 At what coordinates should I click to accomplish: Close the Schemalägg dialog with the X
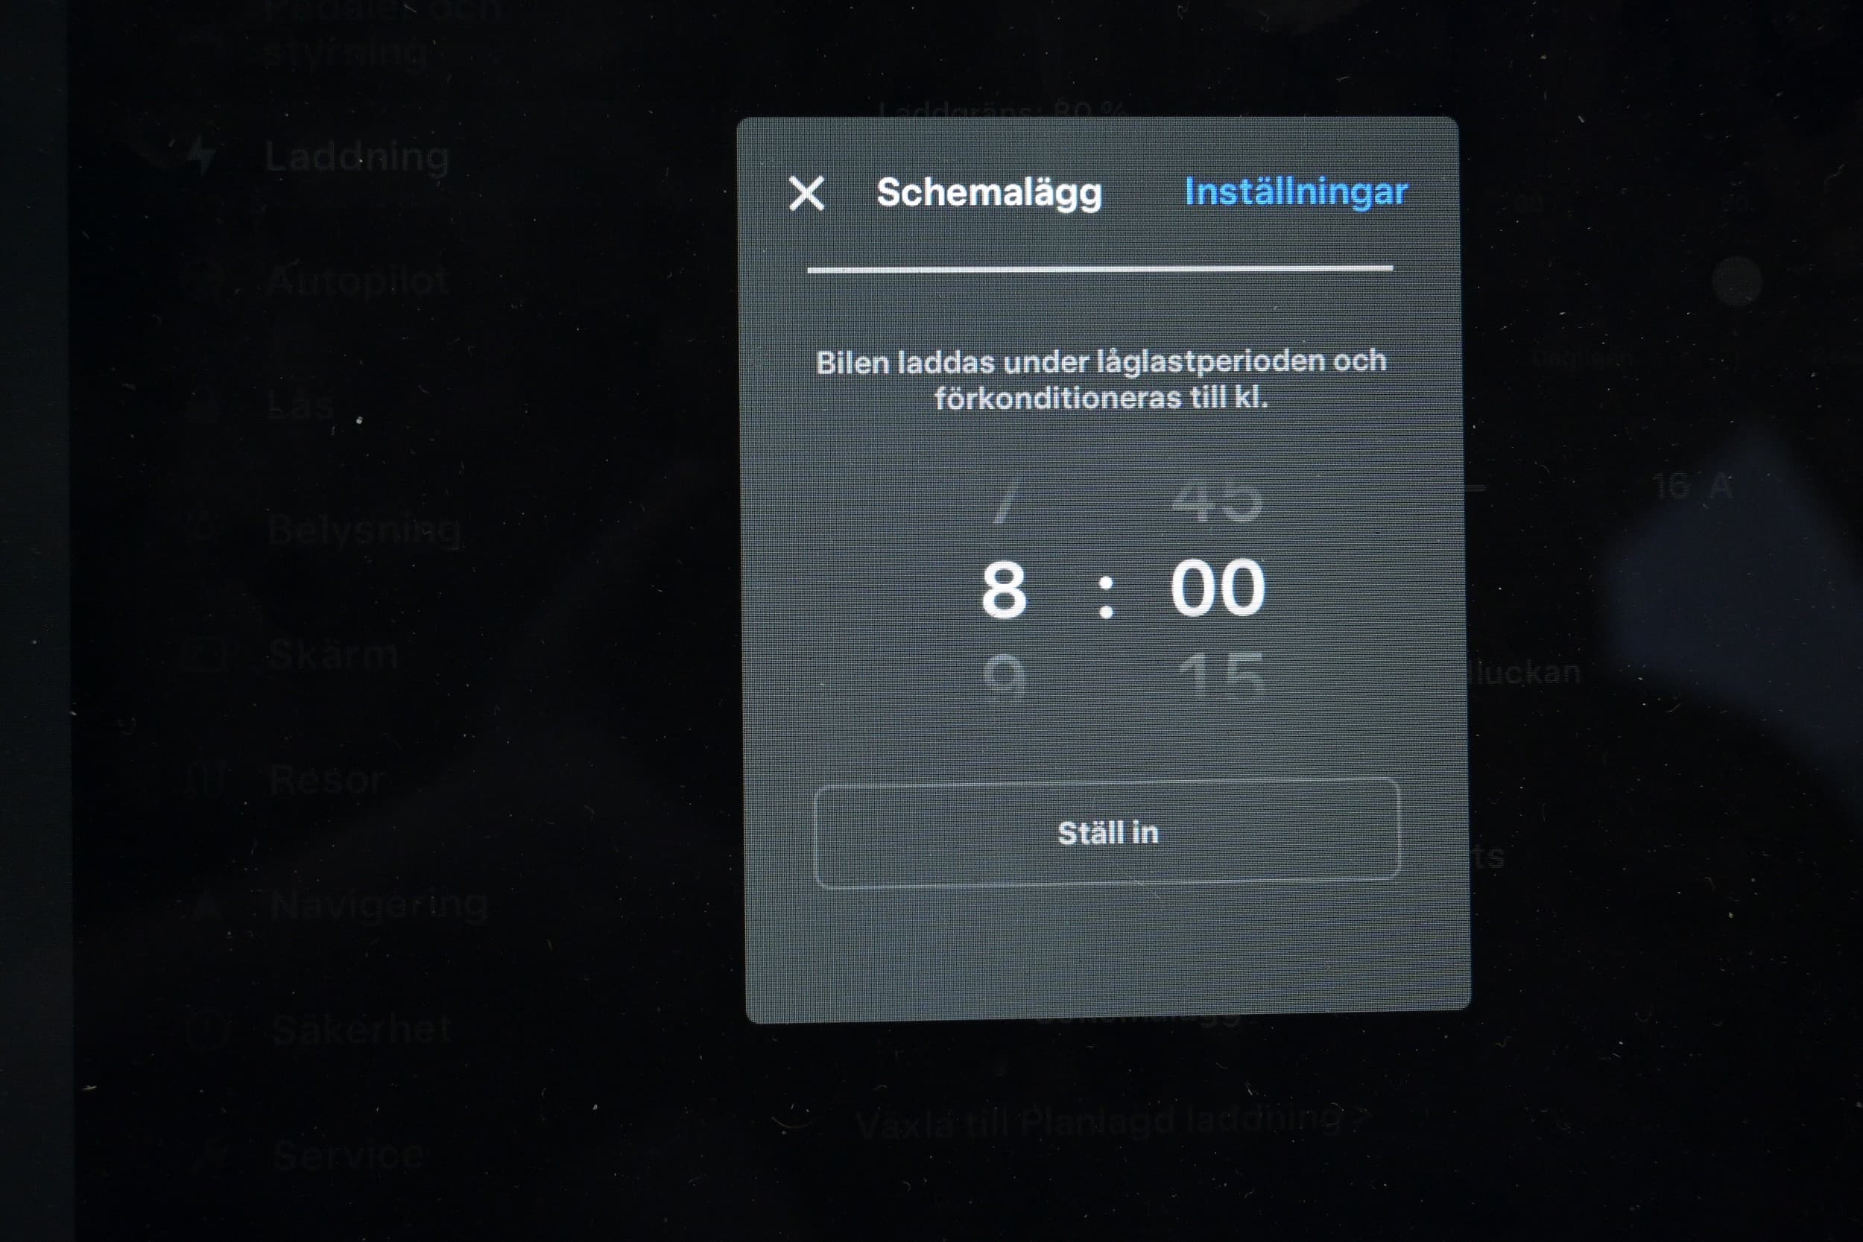point(806,193)
